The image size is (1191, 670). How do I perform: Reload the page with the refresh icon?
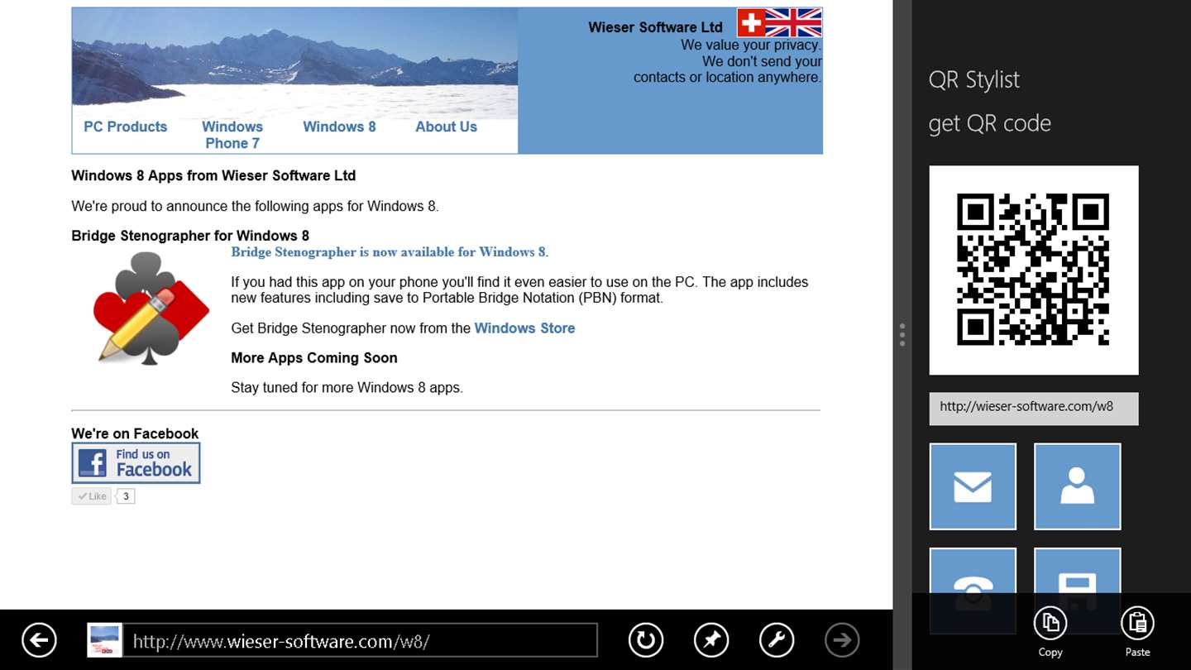(645, 639)
